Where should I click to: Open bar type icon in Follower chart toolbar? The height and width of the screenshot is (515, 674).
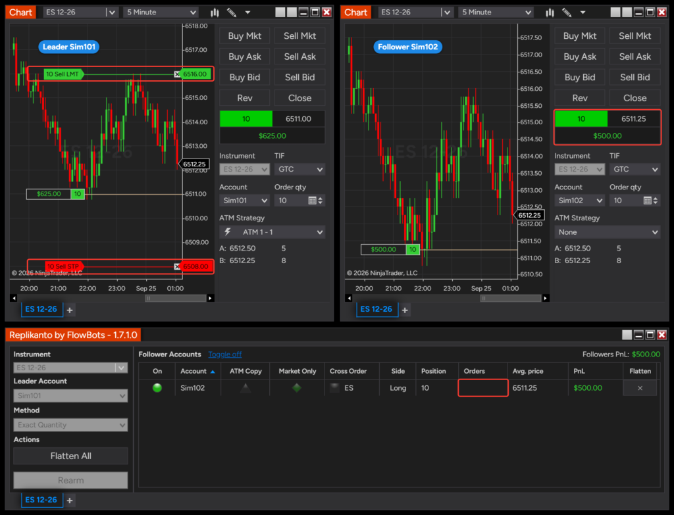pos(550,12)
